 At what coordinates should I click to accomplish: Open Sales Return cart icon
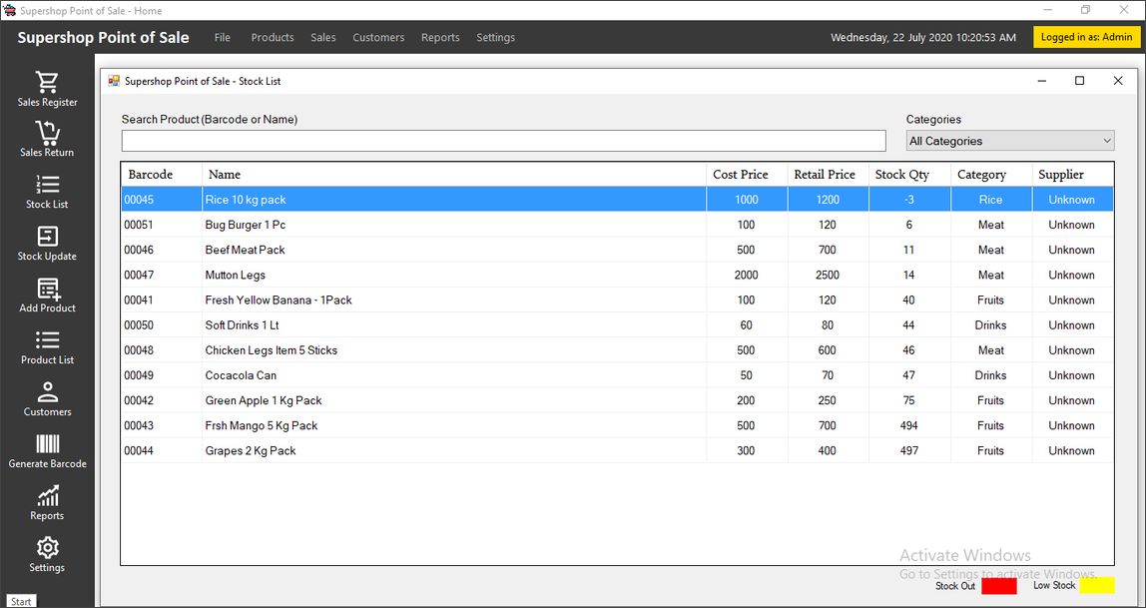pos(47,133)
